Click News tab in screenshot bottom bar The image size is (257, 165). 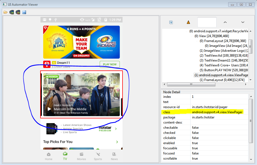point(114,156)
